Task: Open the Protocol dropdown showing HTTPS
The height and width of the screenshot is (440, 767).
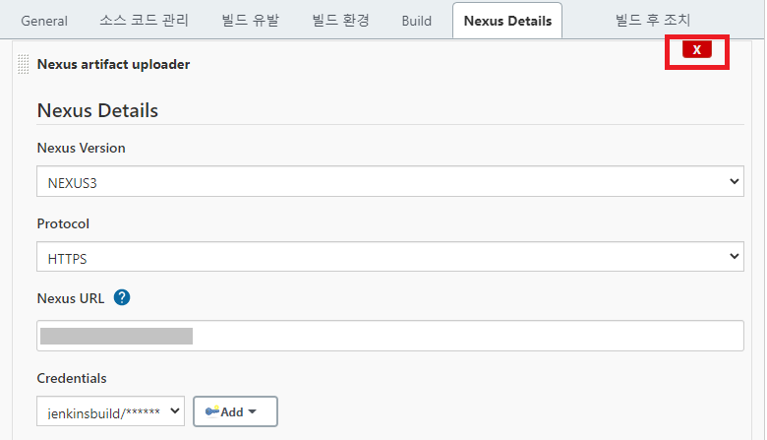Action: (390, 257)
